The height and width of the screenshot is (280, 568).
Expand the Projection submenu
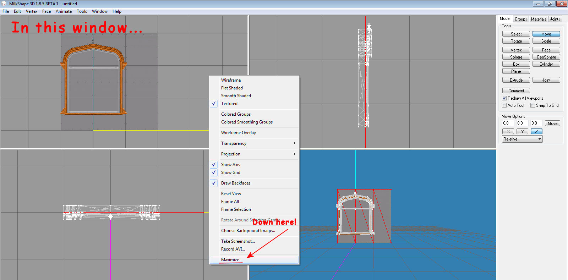click(254, 154)
